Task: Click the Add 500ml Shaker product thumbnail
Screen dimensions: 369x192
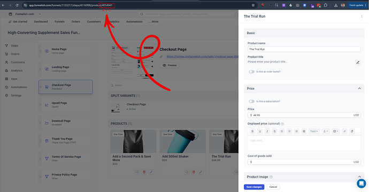Action: coord(182,141)
